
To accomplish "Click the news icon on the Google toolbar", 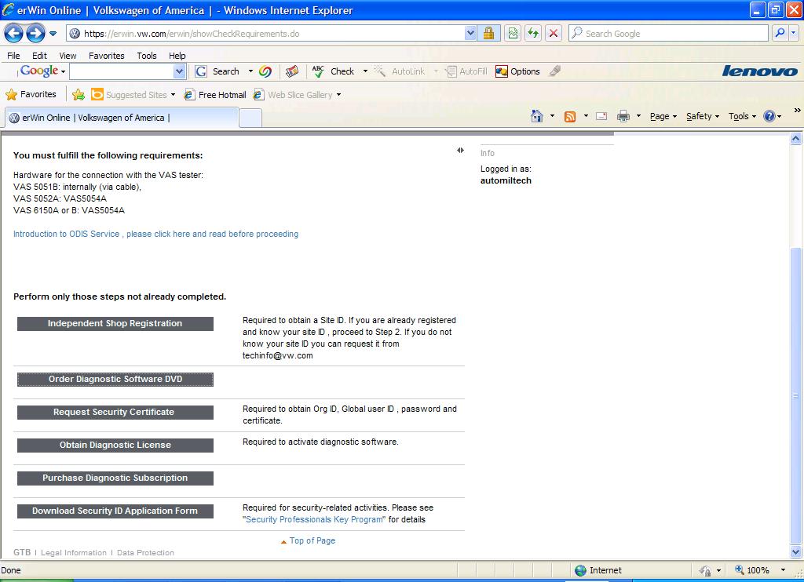I will (292, 71).
